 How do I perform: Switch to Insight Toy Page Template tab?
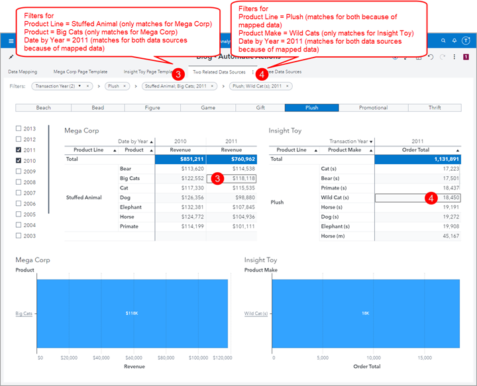148,72
